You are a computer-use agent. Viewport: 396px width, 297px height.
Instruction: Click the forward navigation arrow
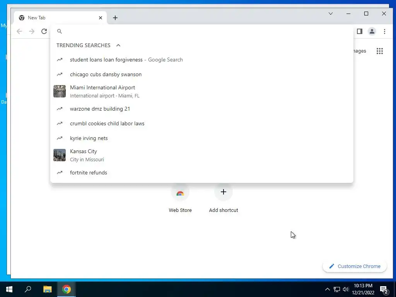coord(32,31)
